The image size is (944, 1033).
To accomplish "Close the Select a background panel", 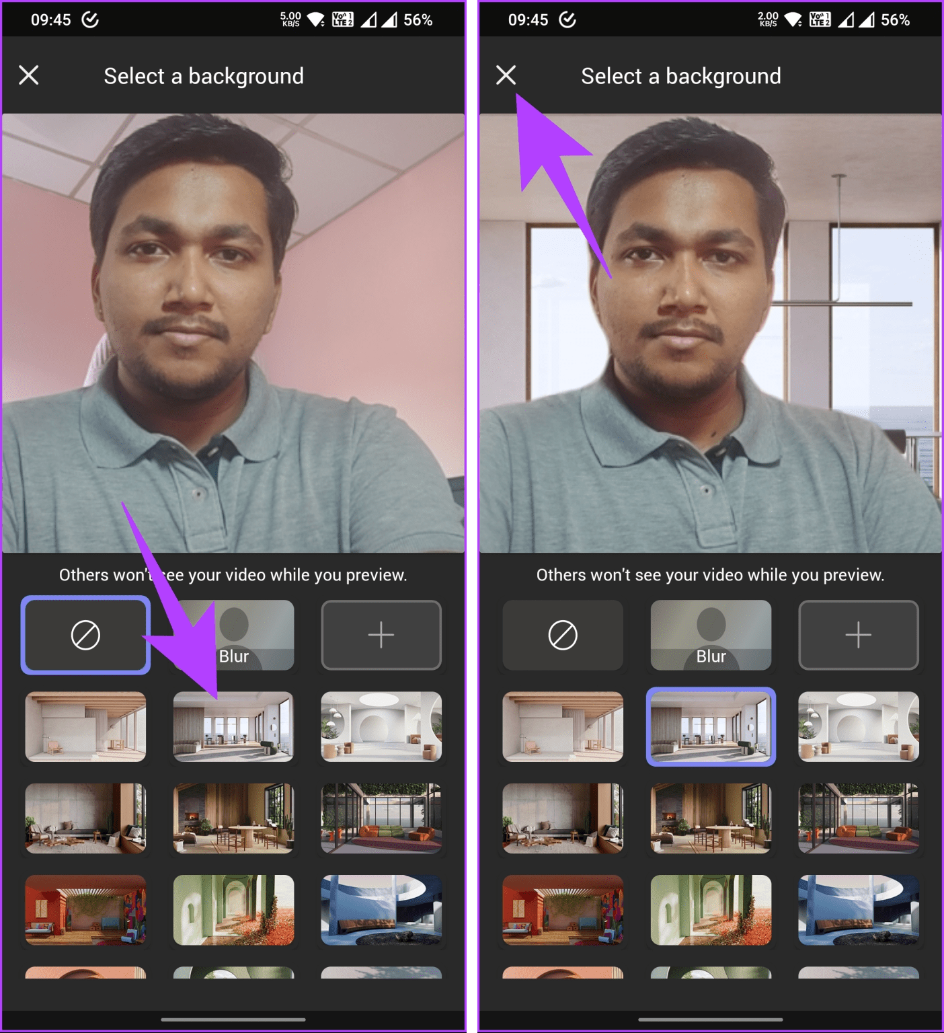I will [x=506, y=75].
